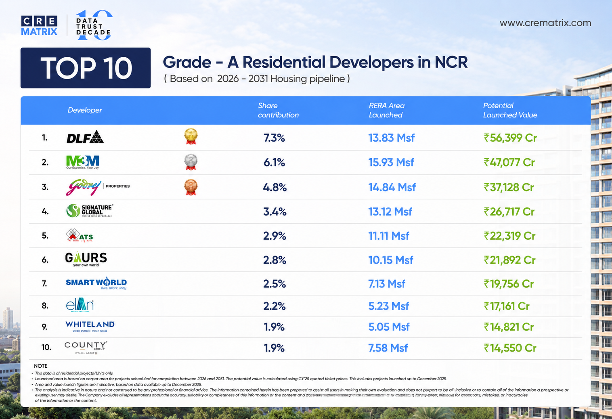Viewport: 612px width, 419px height.
Task: Select the 4.8% share value
Action: pyautogui.click(x=275, y=187)
